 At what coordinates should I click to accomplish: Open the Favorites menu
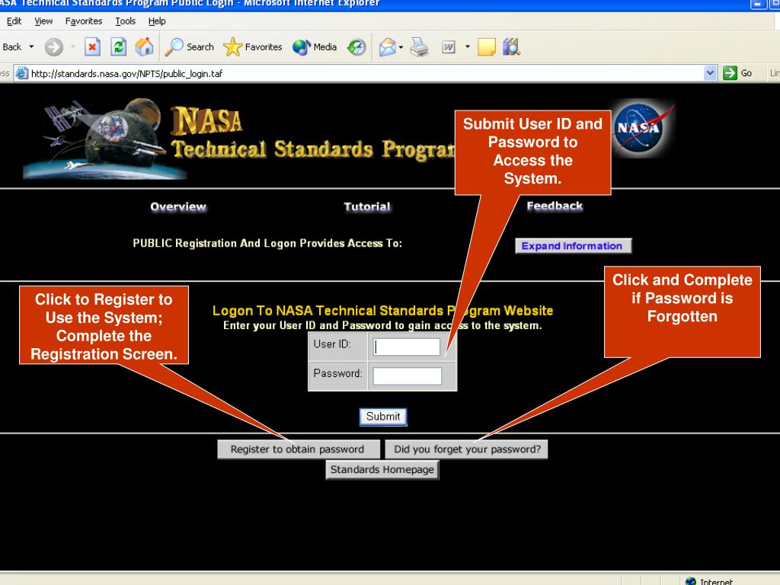click(84, 21)
